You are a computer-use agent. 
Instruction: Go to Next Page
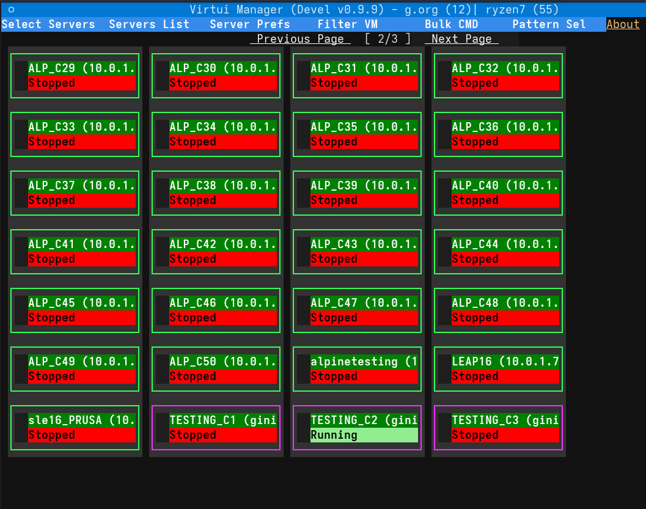461,39
